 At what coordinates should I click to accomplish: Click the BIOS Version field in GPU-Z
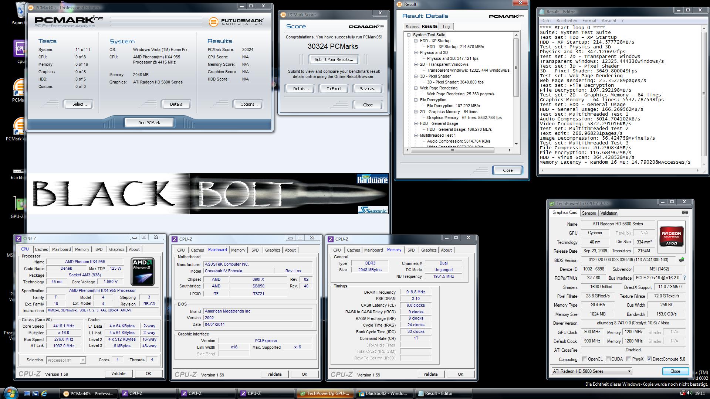tap(628, 260)
